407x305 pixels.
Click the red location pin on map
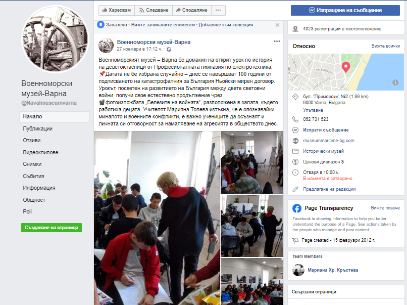pos(345,67)
